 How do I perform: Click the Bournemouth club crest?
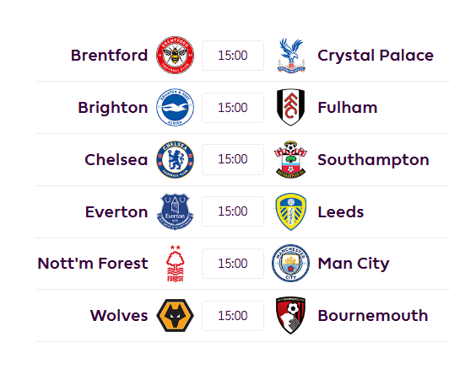pyautogui.click(x=291, y=316)
